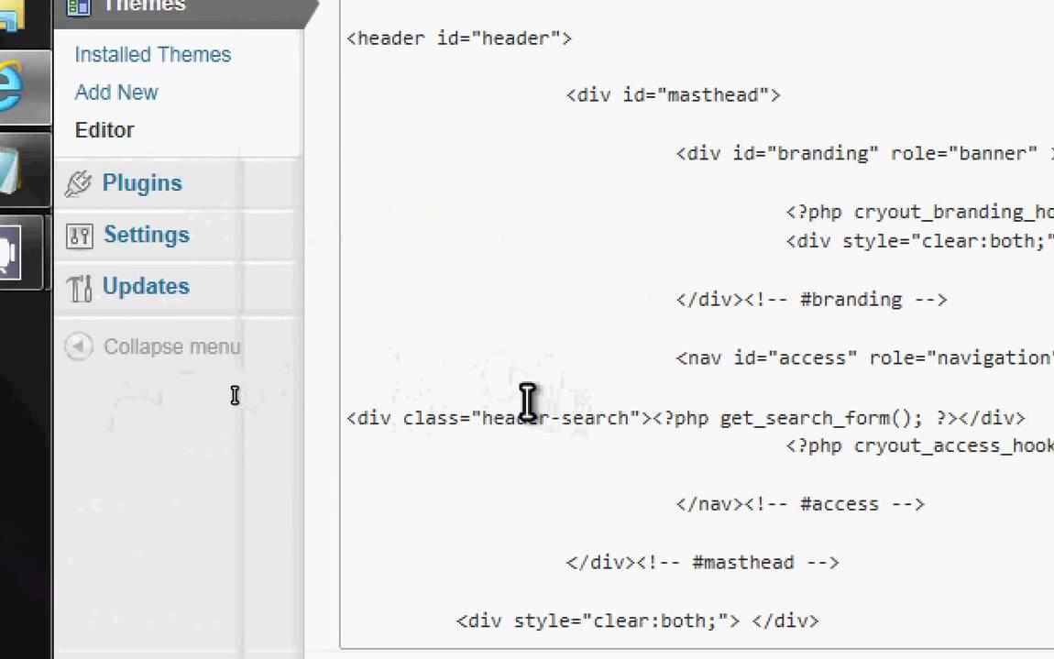Click the Plugins plug icon
The height and width of the screenshot is (659, 1054).
[x=78, y=183]
